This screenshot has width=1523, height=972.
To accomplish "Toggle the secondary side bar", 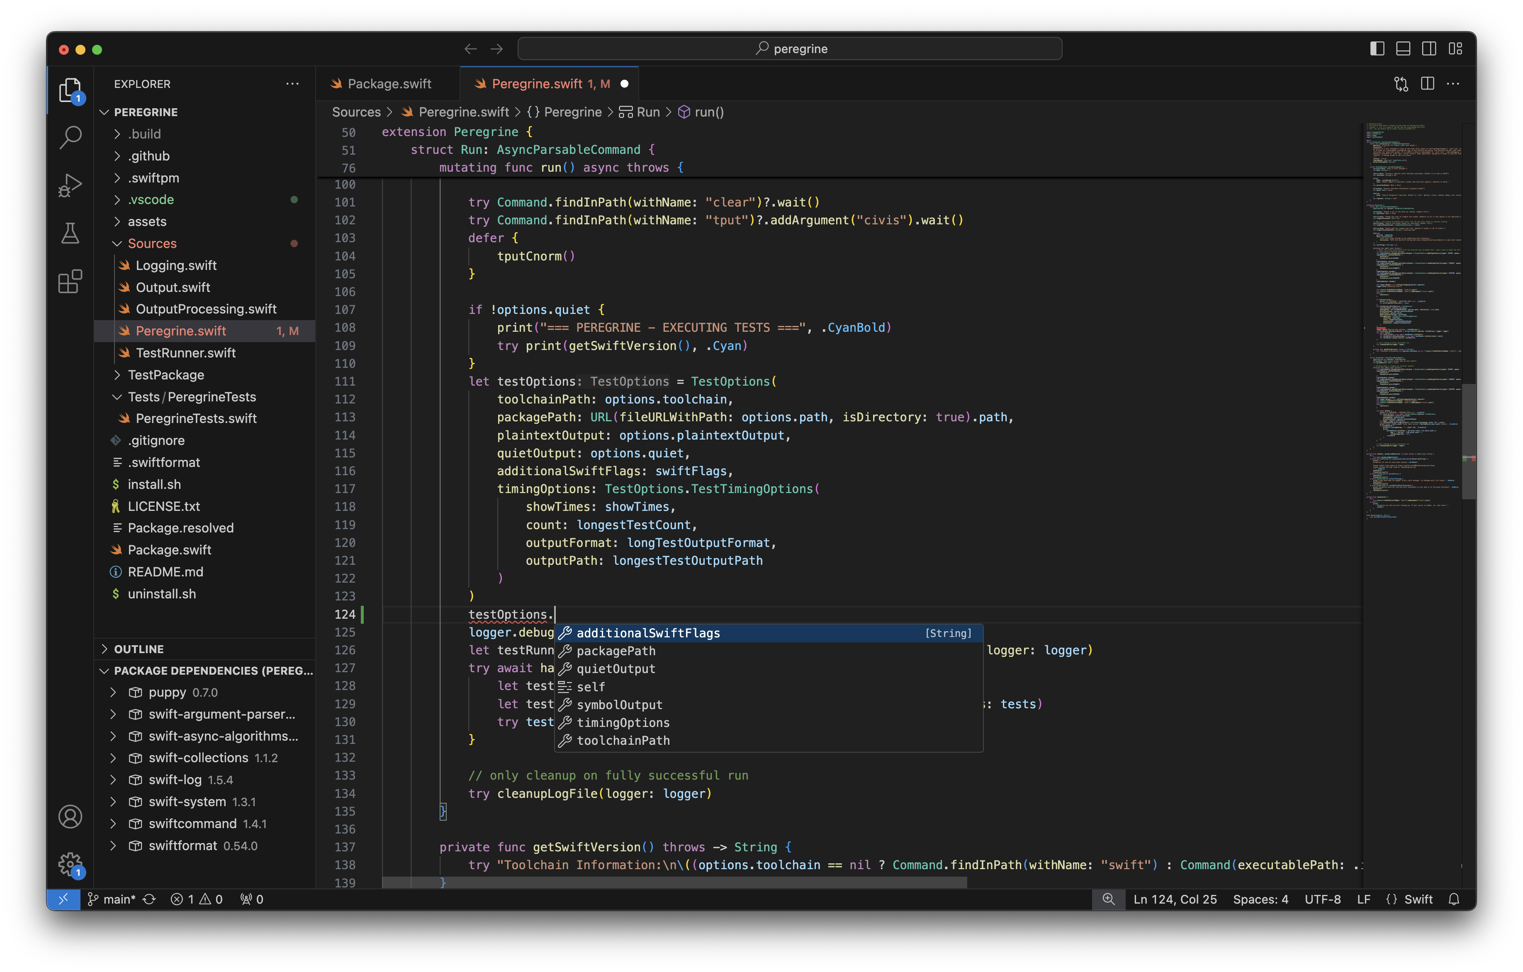I will [x=1429, y=48].
